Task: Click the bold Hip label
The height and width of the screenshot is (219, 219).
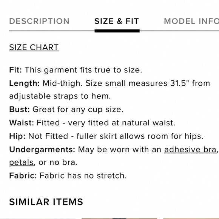Action: click(17, 136)
